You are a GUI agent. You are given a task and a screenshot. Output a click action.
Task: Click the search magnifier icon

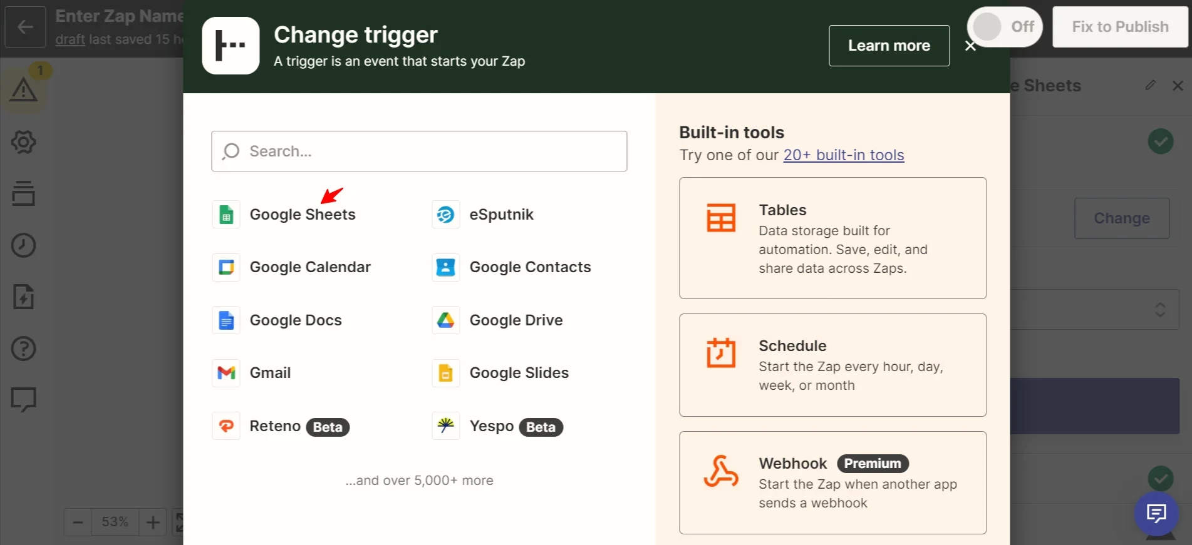pyautogui.click(x=231, y=151)
